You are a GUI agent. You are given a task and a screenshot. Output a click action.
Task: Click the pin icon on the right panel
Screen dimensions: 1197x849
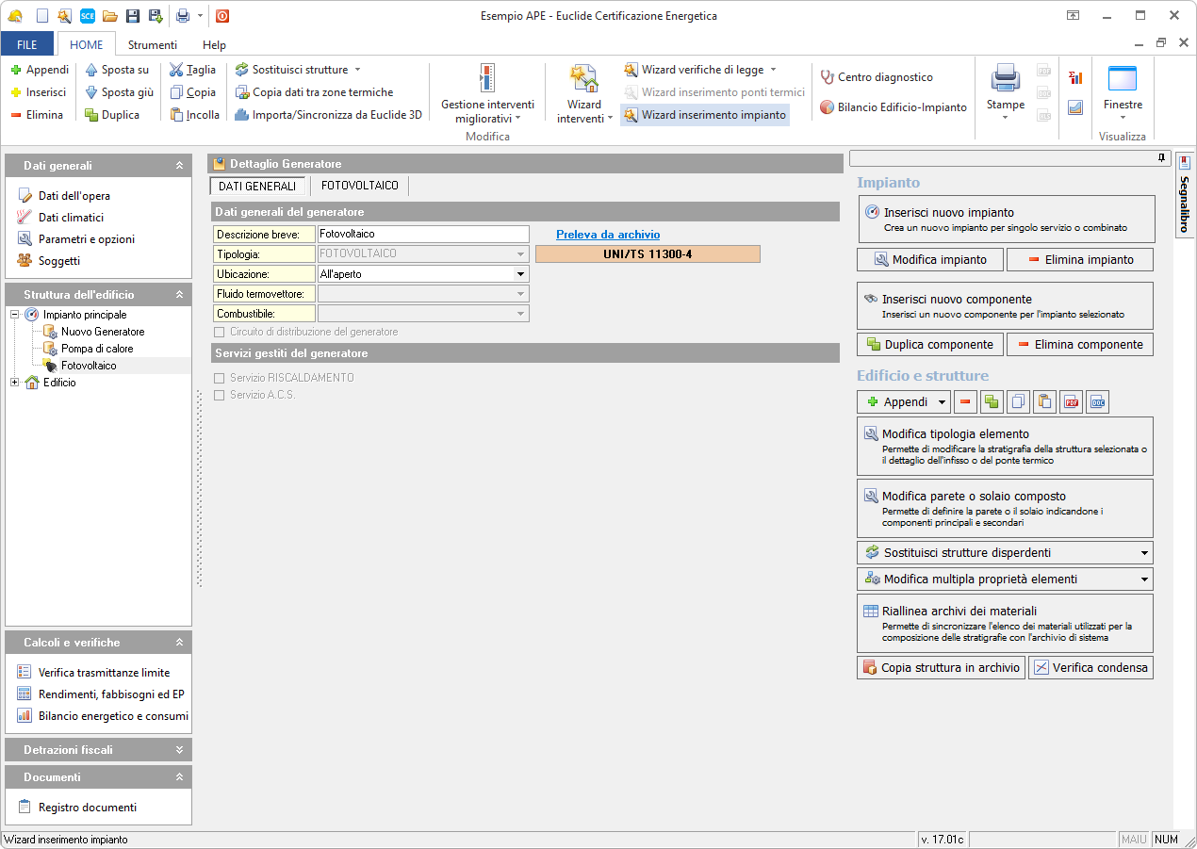[x=1161, y=158]
